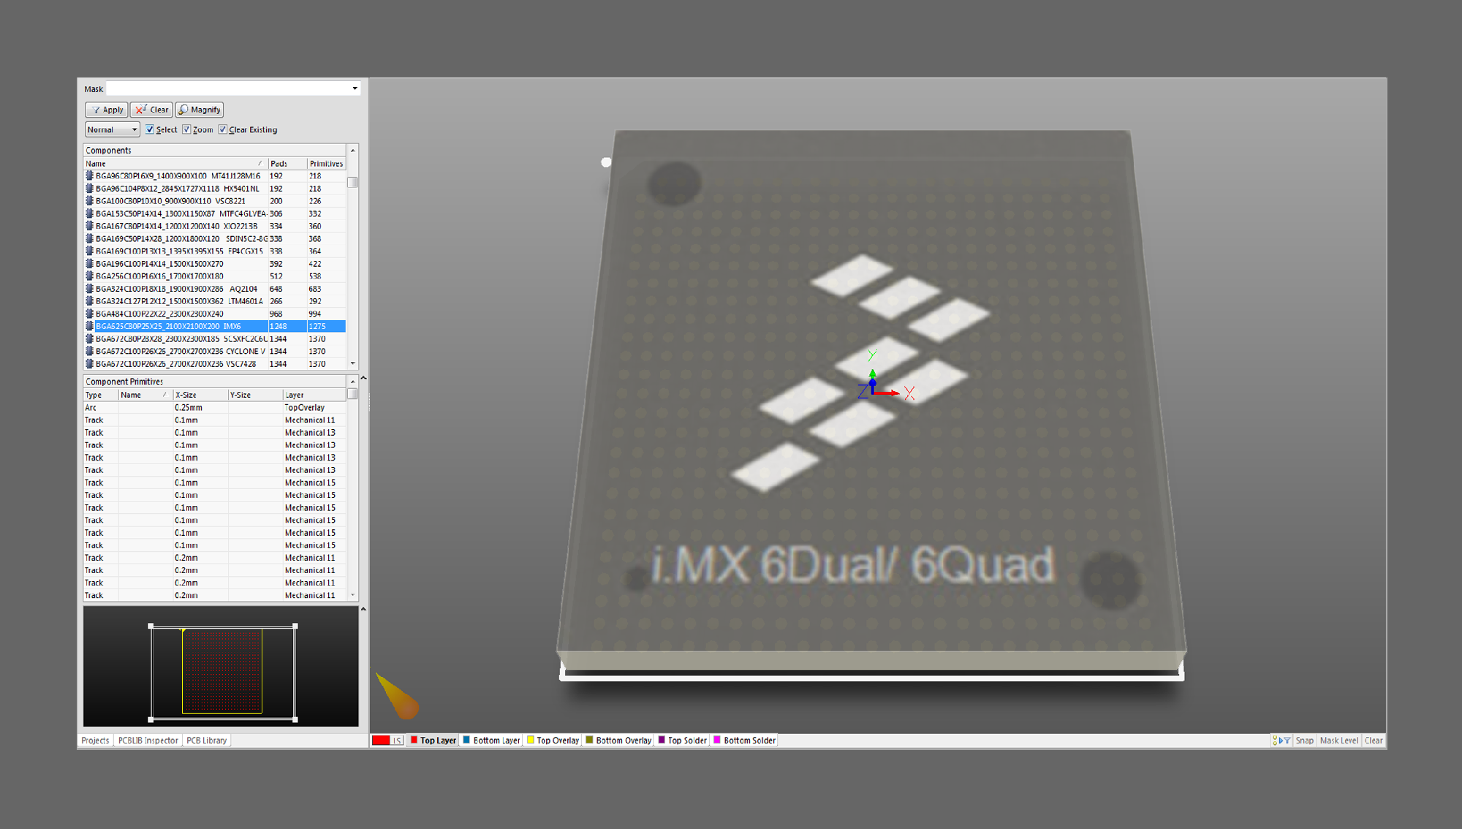Screen dimensions: 1462x829
Task: Click the status bar Clear button
Action: 1374,741
